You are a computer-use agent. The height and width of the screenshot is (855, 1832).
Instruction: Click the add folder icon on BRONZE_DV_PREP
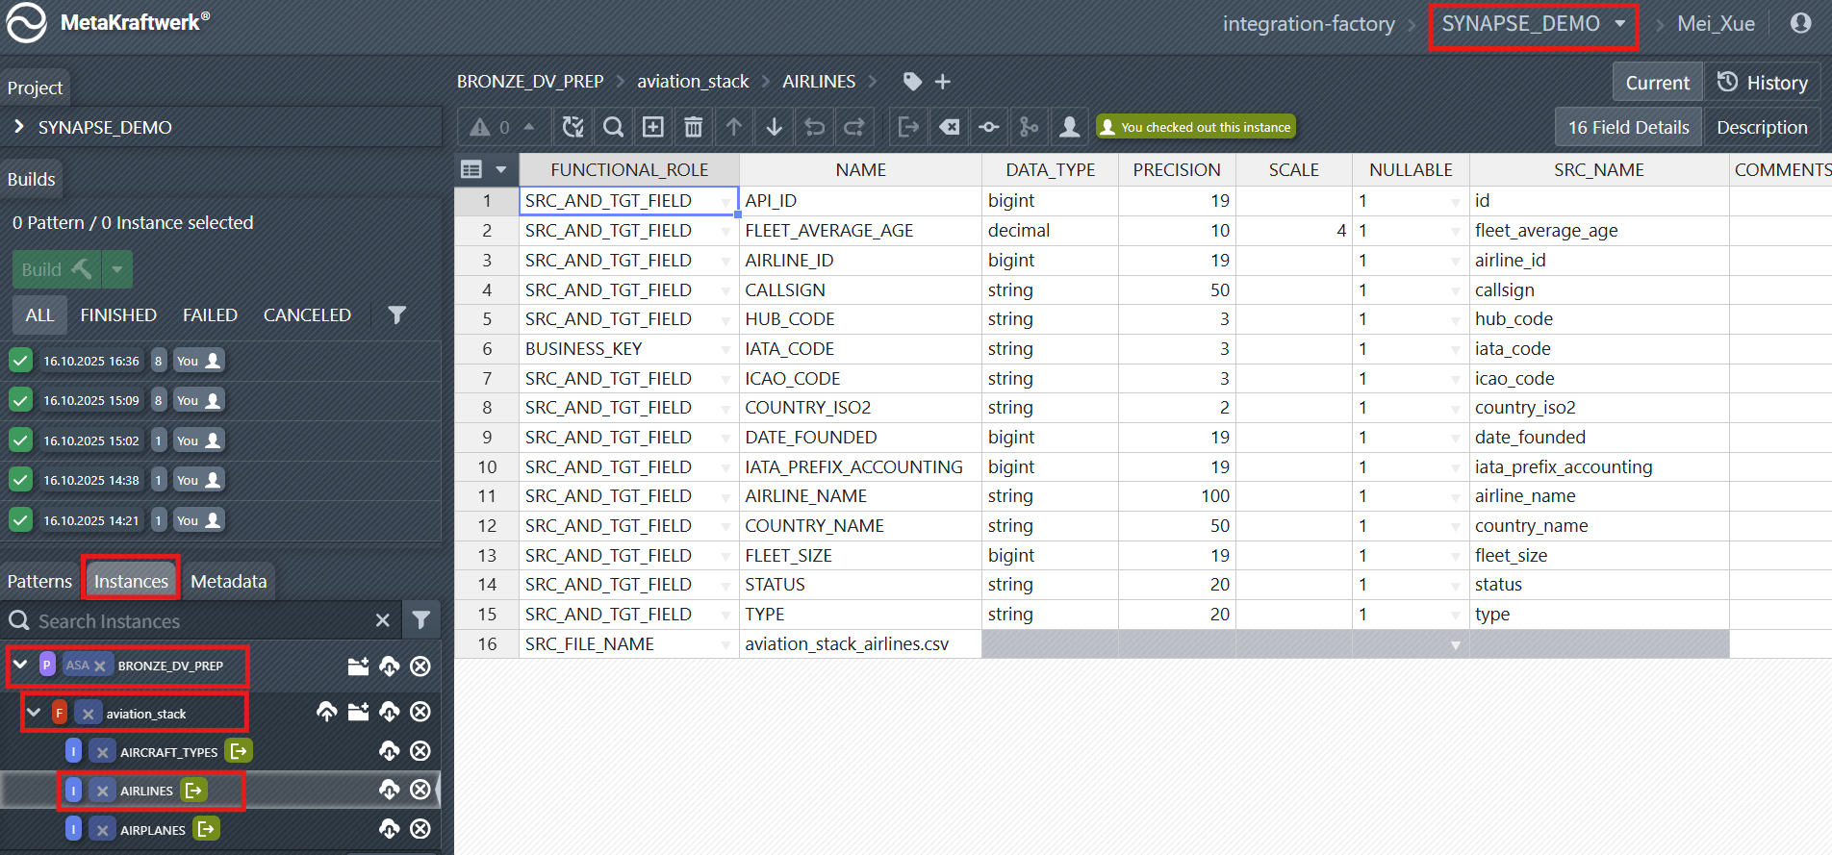pyautogui.click(x=358, y=666)
